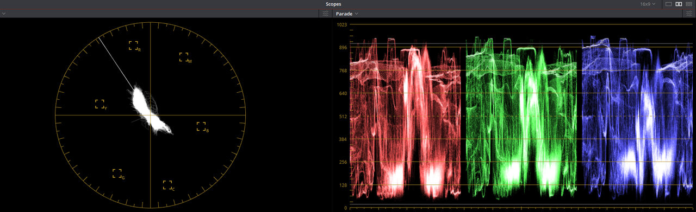This screenshot has height=212, width=696.
Task: Switch to single scope view layout
Action: [x=668, y=4]
